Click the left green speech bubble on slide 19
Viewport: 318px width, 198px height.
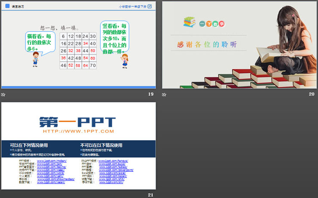click(40, 41)
